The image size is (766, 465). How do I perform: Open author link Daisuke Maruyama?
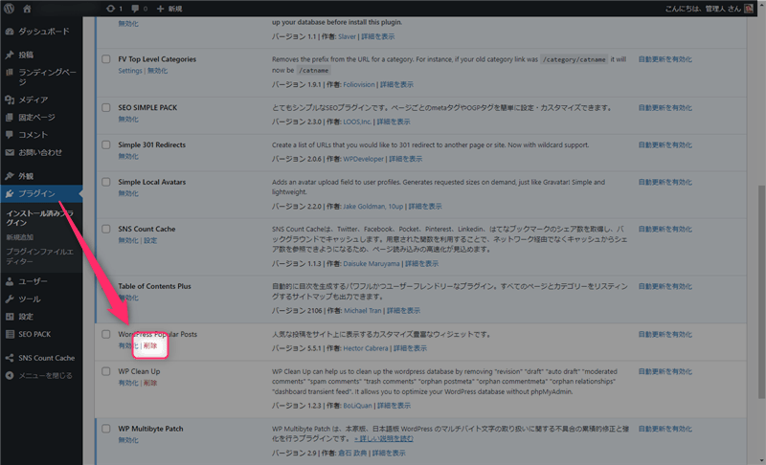[372, 263]
